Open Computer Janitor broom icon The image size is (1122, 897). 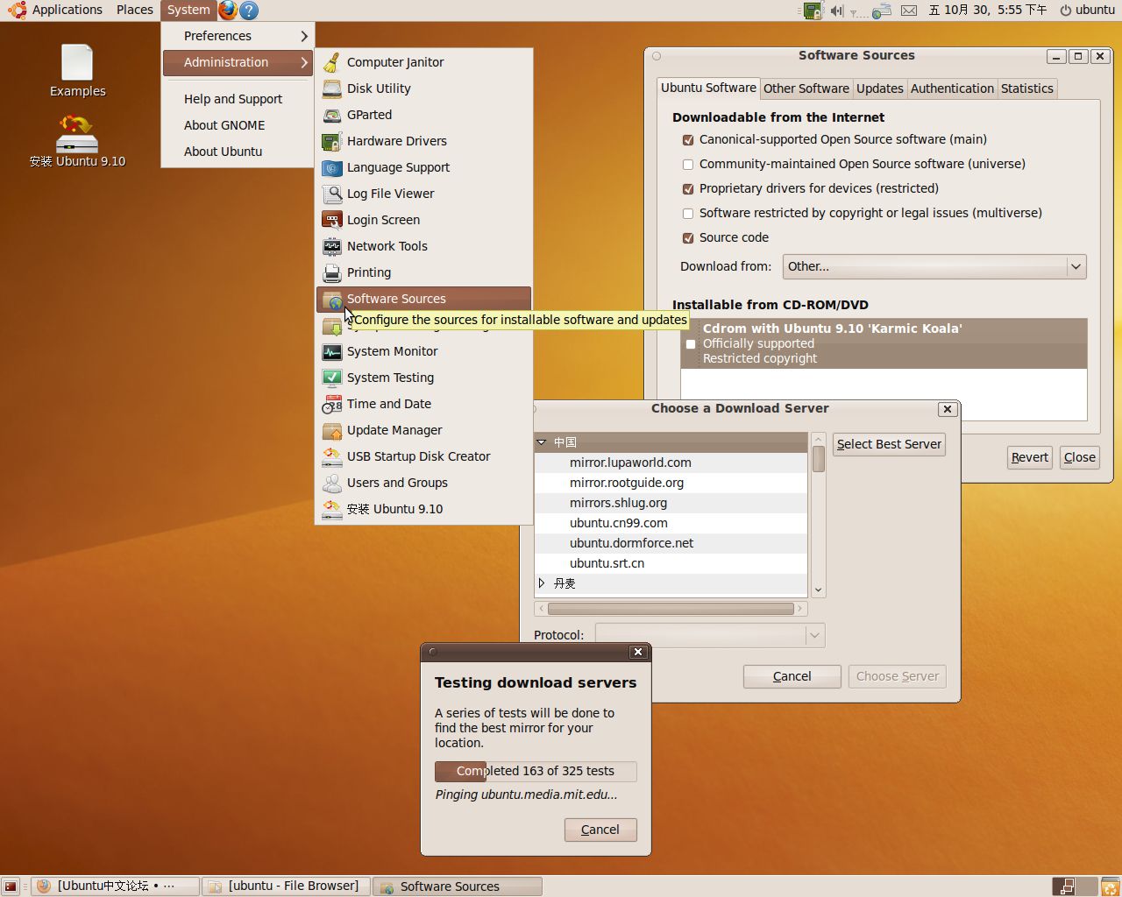point(332,62)
